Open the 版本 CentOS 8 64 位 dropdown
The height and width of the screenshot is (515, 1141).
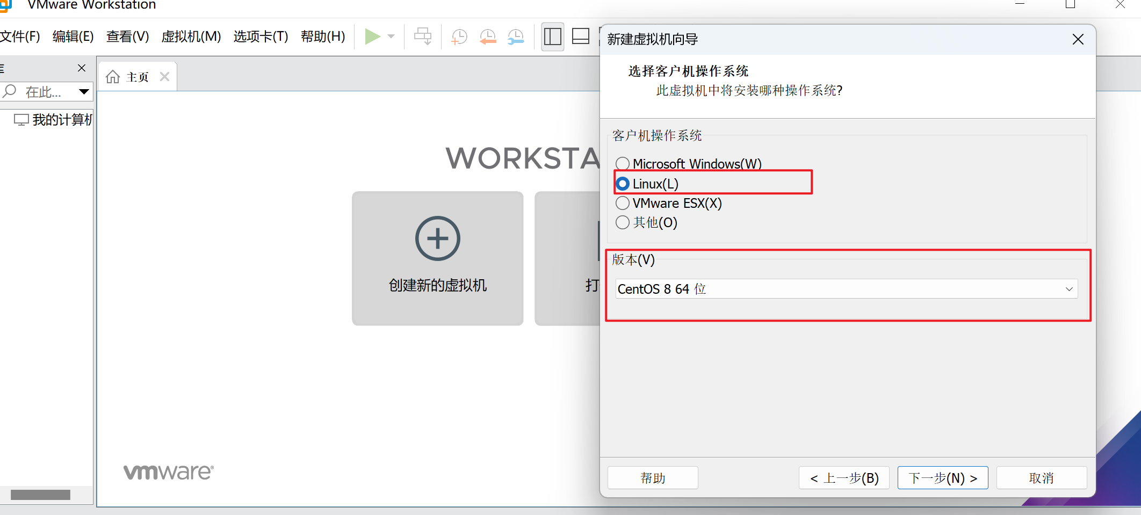coord(847,289)
